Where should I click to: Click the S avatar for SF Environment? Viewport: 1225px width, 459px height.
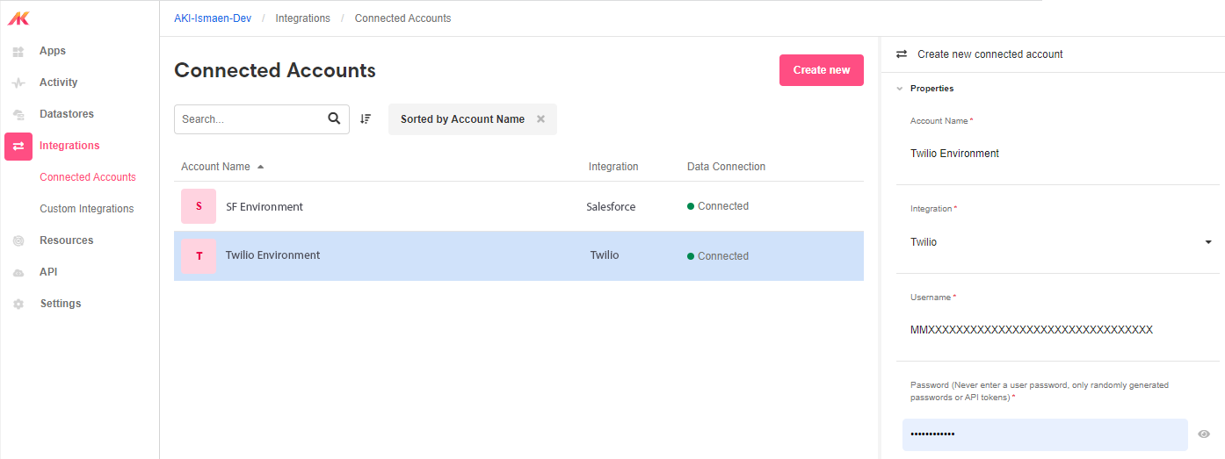199,206
